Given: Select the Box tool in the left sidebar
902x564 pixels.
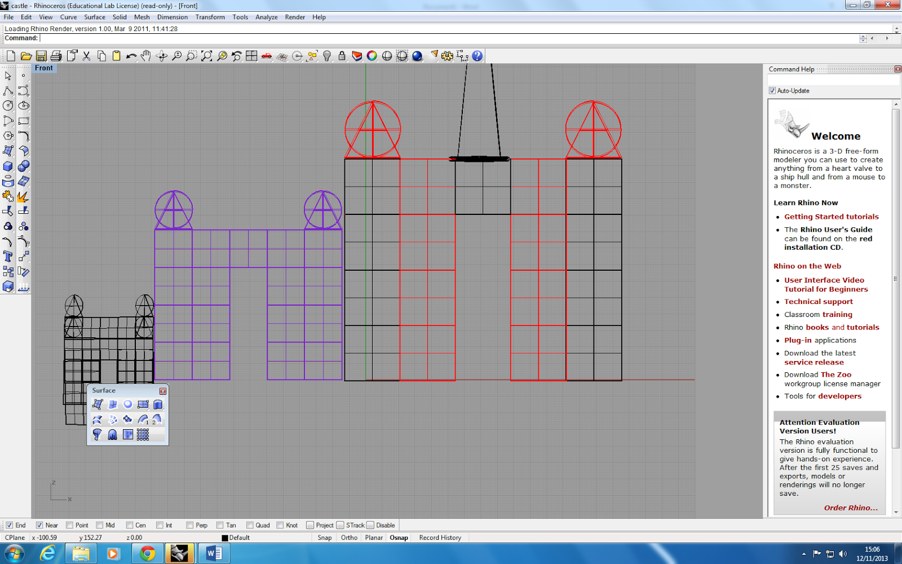Looking at the screenshot, I should click(9, 166).
